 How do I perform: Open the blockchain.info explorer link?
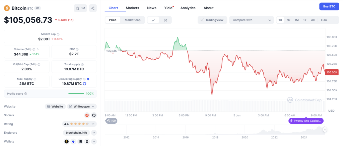(77, 133)
